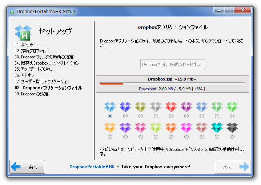Minimize the Setup window

pyautogui.click(x=219, y=10)
